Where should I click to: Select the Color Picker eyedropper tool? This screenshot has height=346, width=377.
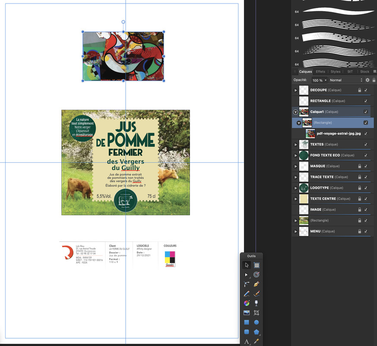click(257, 341)
